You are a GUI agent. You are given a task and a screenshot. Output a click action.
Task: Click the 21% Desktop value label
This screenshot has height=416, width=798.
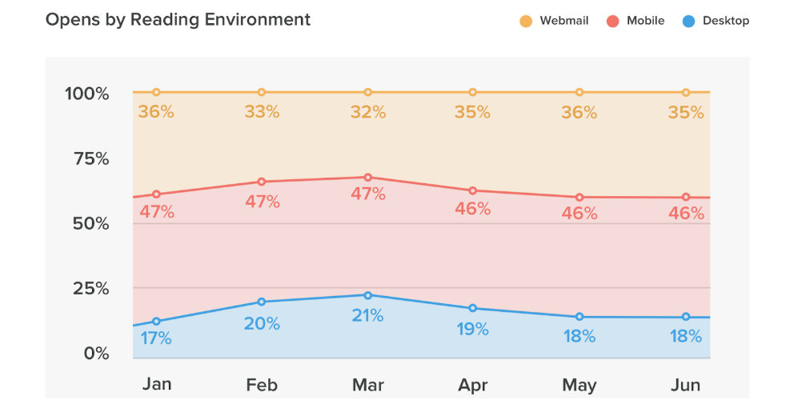point(367,316)
